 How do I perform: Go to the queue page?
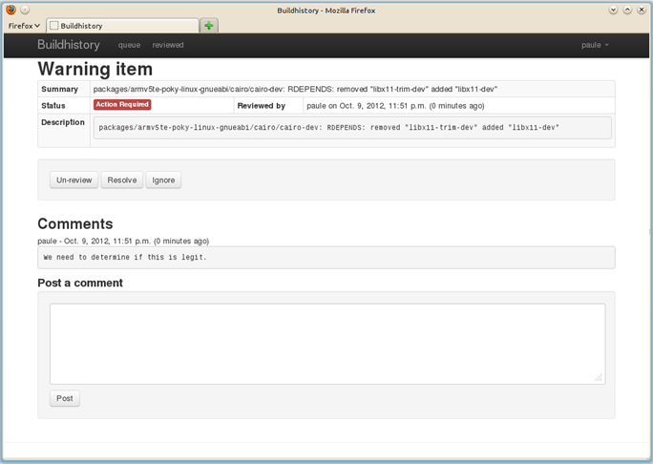click(x=129, y=45)
